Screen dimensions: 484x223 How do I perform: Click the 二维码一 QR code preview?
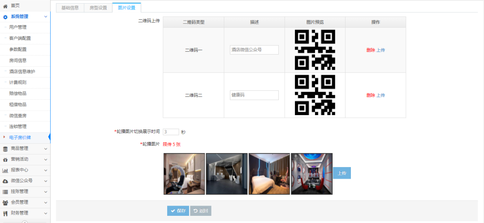pos(315,50)
